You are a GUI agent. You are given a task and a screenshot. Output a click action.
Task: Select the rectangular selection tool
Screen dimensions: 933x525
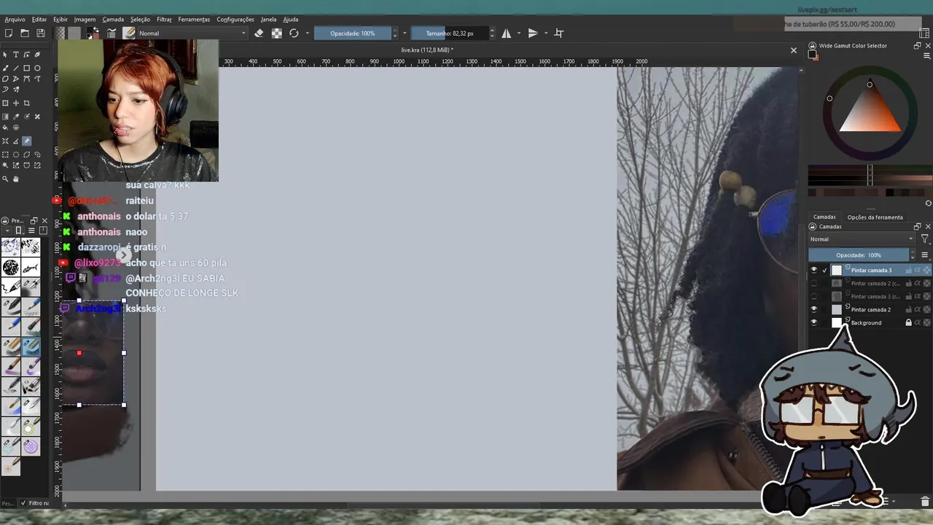(5, 155)
